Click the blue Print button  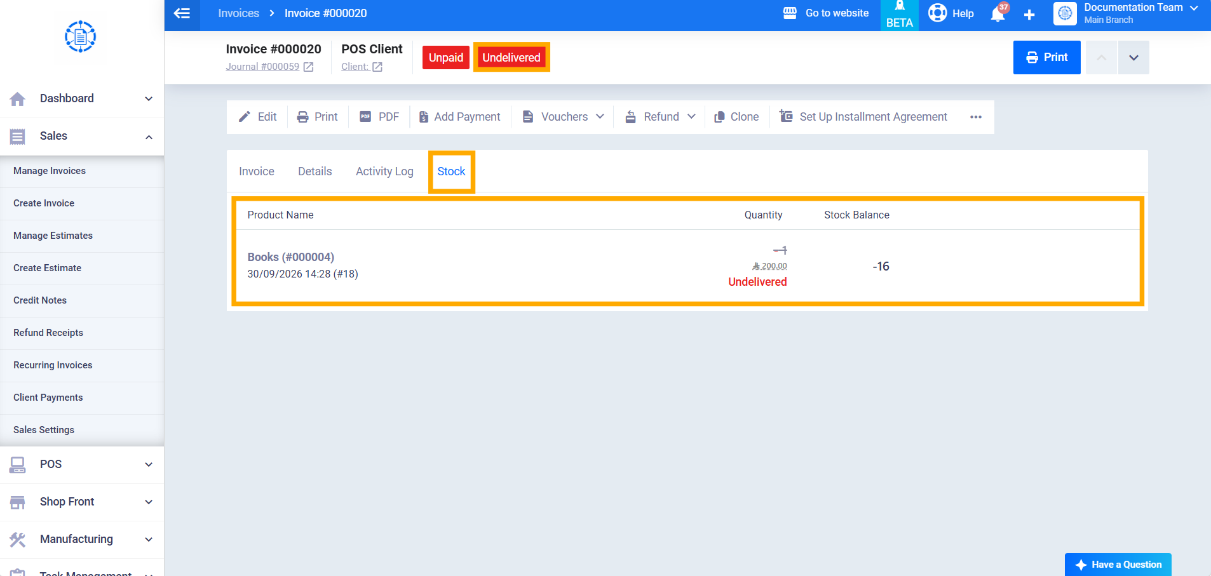pyautogui.click(x=1046, y=57)
